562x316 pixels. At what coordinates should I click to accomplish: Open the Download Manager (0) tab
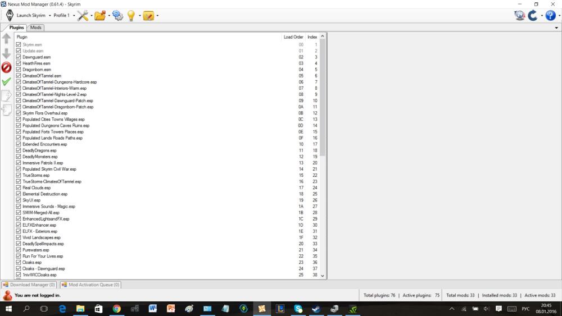(29, 285)
